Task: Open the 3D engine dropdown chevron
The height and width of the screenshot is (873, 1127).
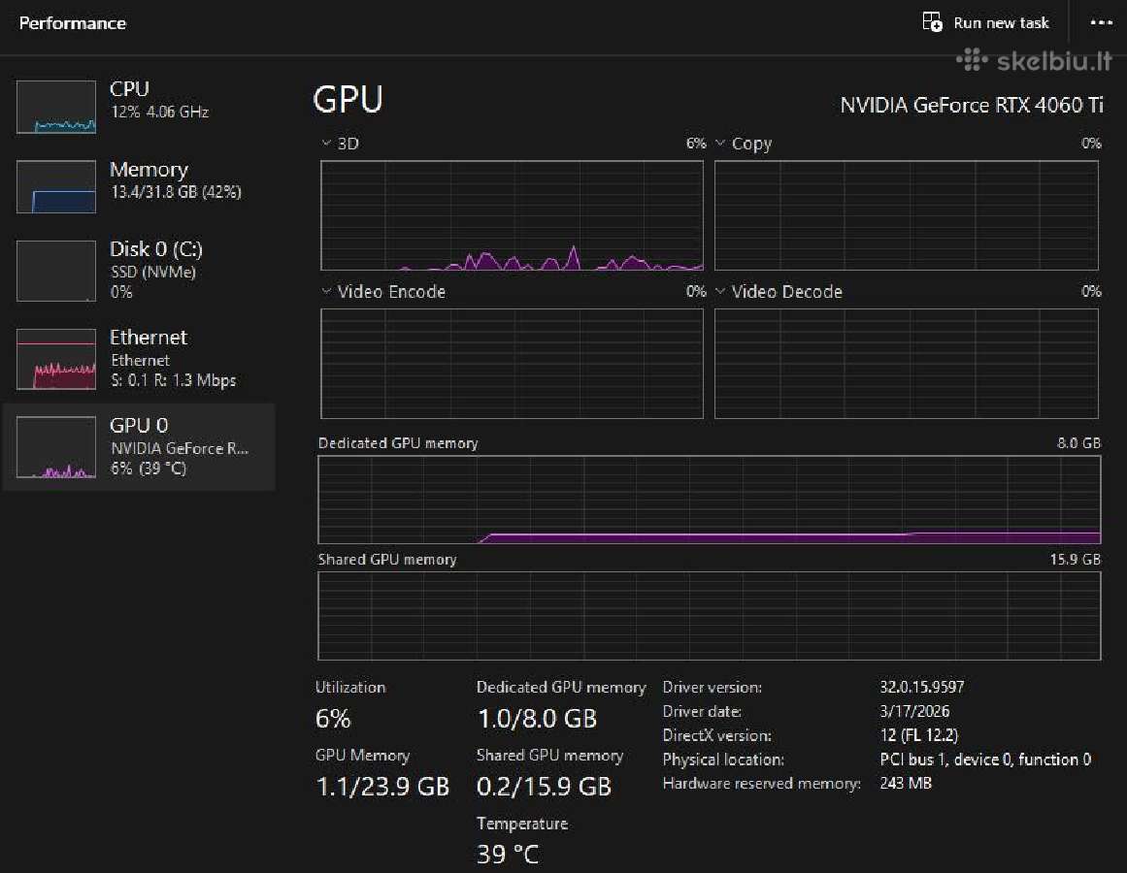Action: coord(326,143)
